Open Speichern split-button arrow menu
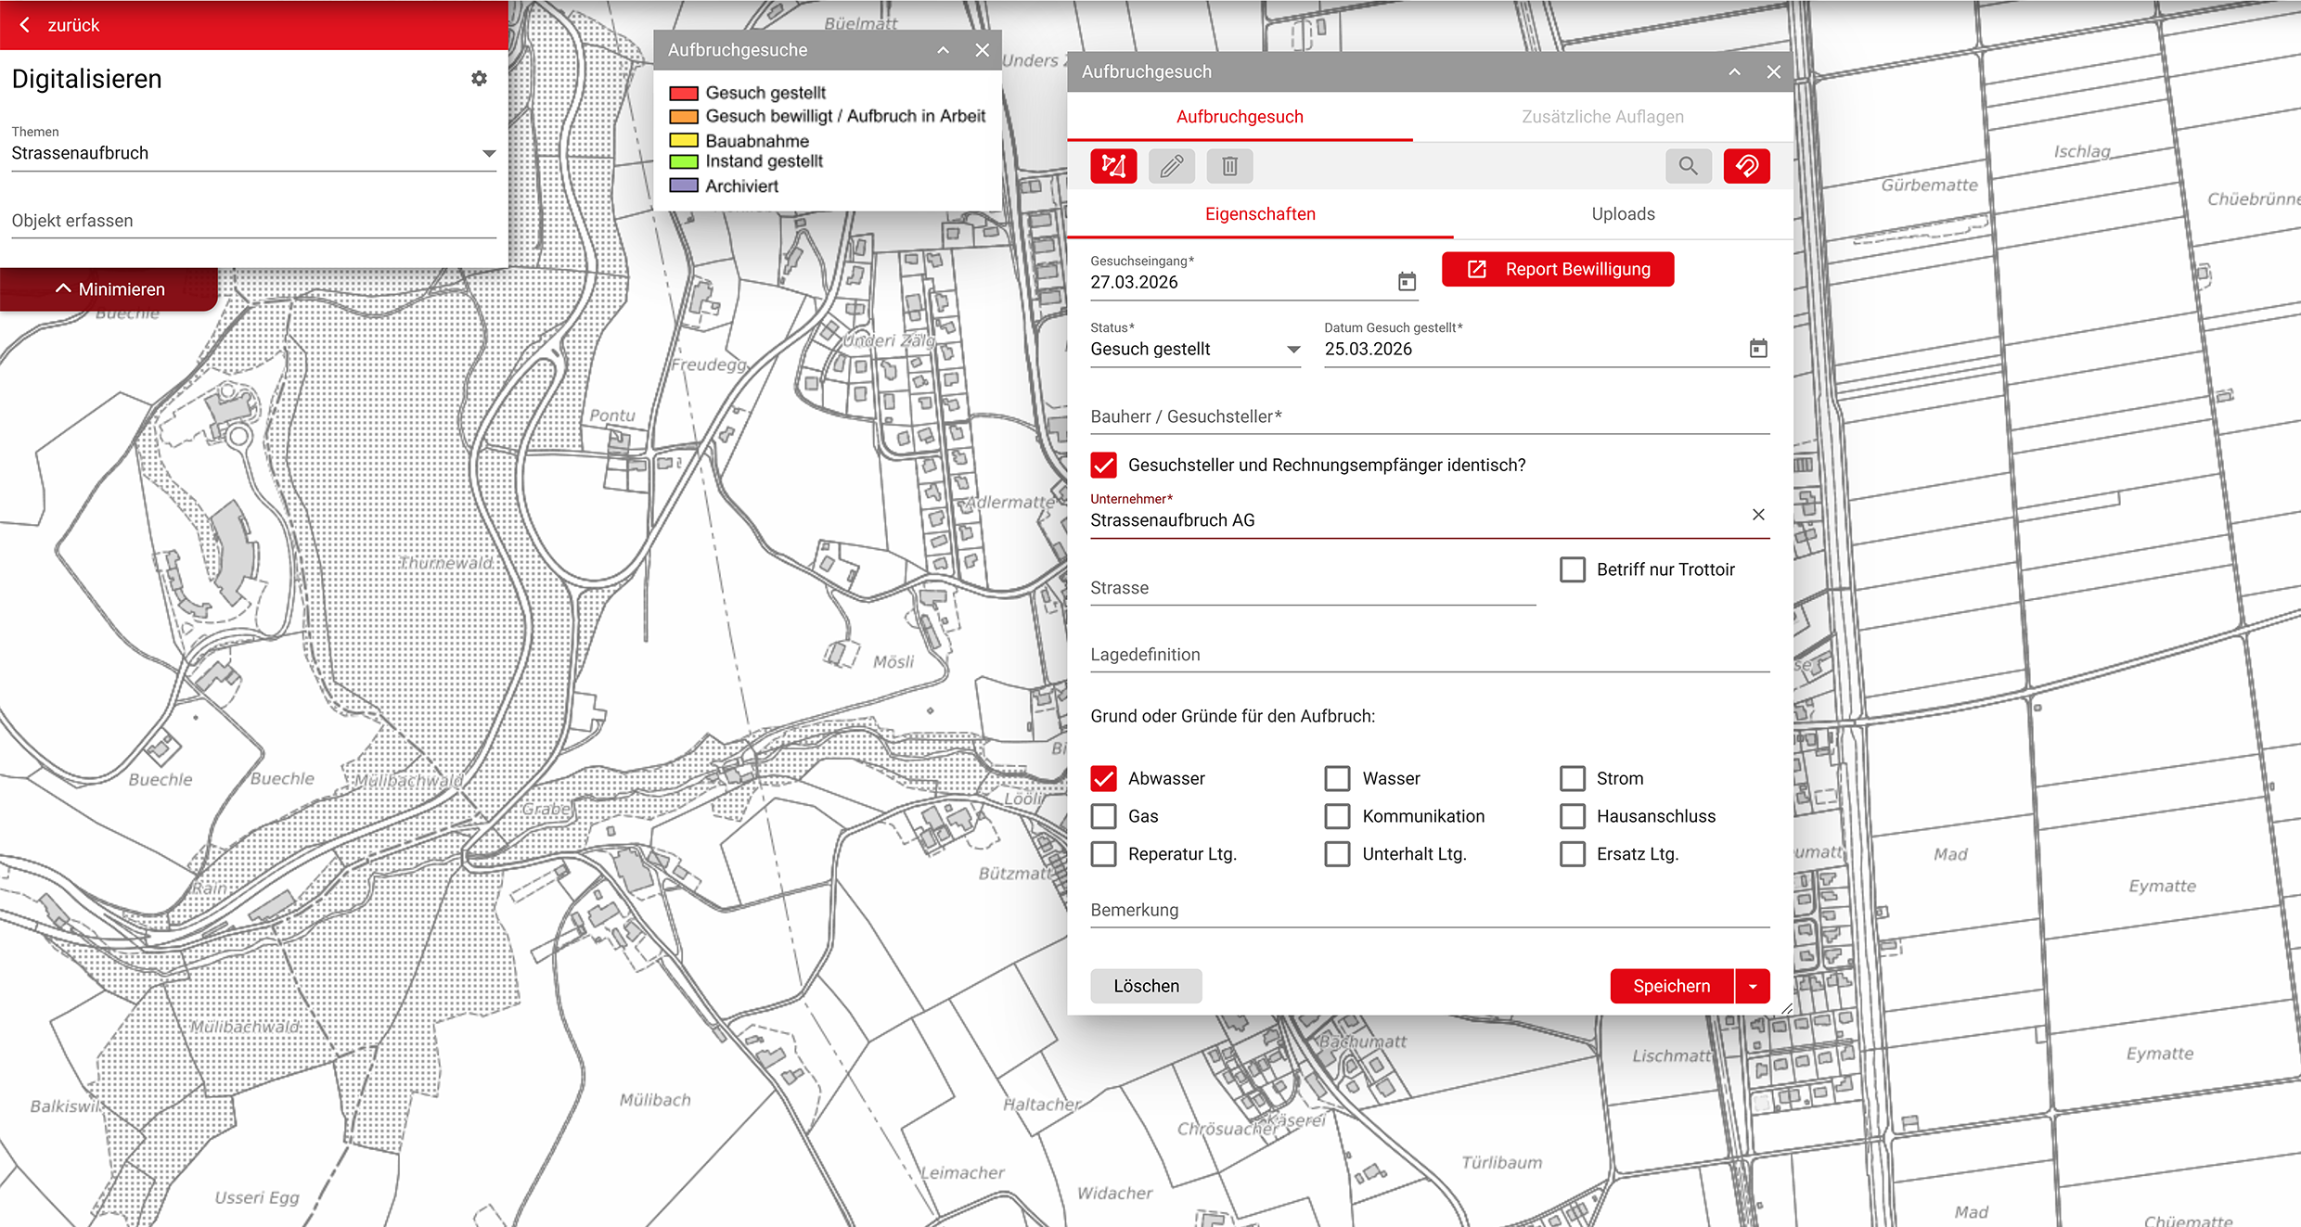 (1753, 986)
